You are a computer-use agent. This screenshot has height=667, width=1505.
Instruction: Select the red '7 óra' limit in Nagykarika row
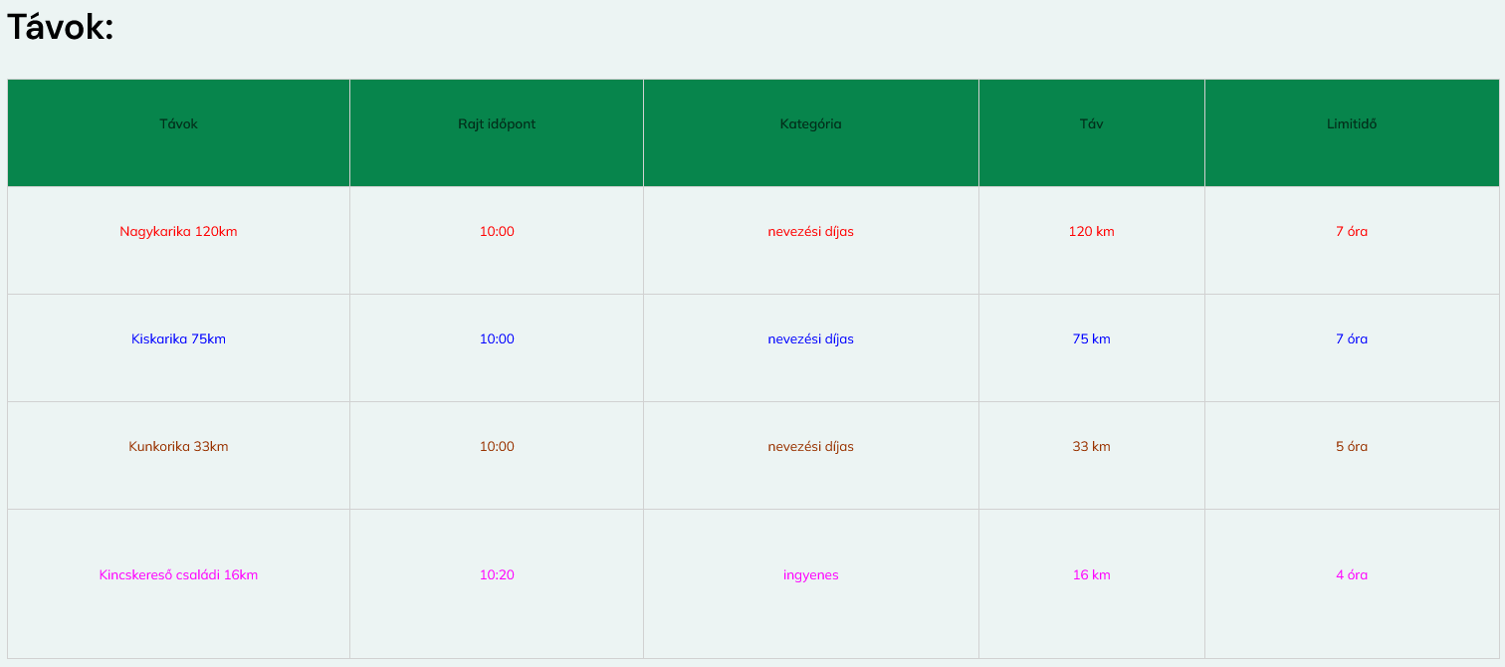[1351, 232]
